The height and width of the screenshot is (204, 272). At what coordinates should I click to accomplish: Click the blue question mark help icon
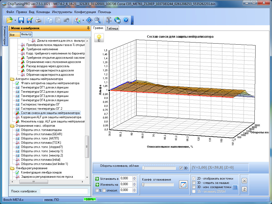126,20
